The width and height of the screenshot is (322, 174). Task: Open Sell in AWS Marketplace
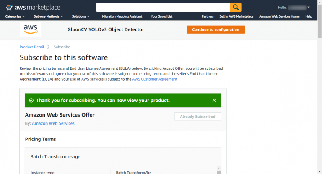coord(236,16)
